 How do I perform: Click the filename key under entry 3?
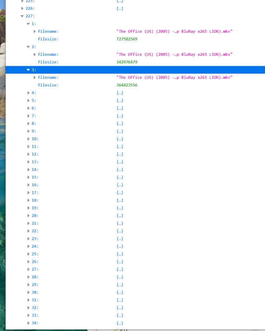48,77
